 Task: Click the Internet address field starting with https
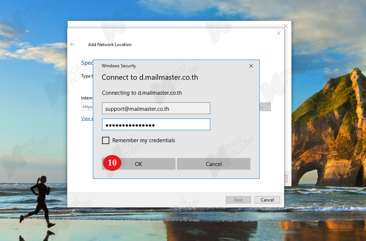pos(87,107)
